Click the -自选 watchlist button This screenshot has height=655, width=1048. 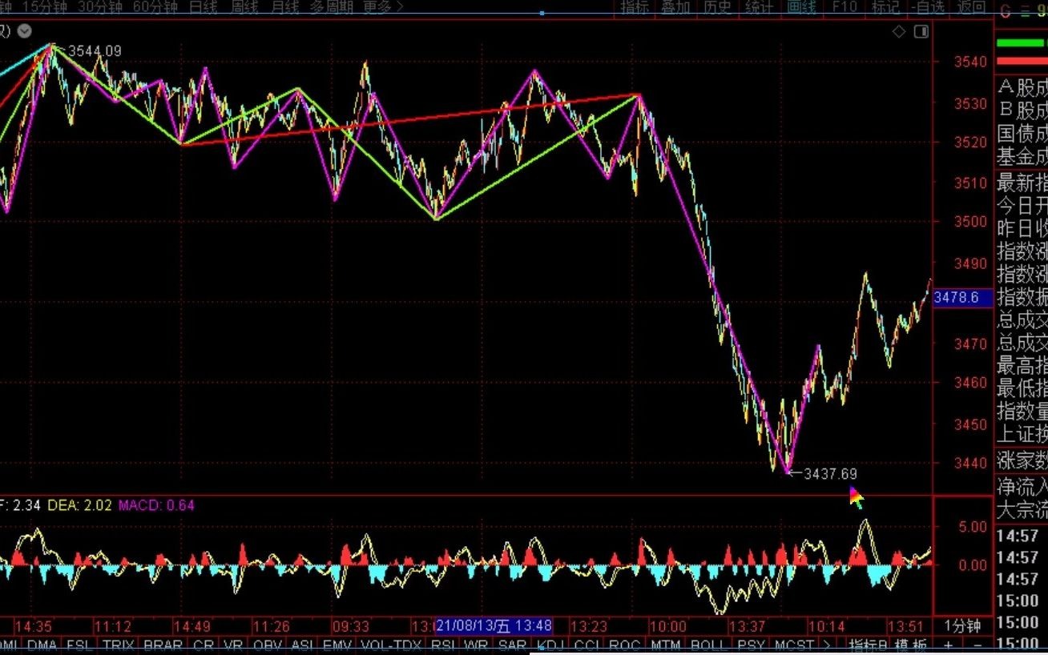927,7
